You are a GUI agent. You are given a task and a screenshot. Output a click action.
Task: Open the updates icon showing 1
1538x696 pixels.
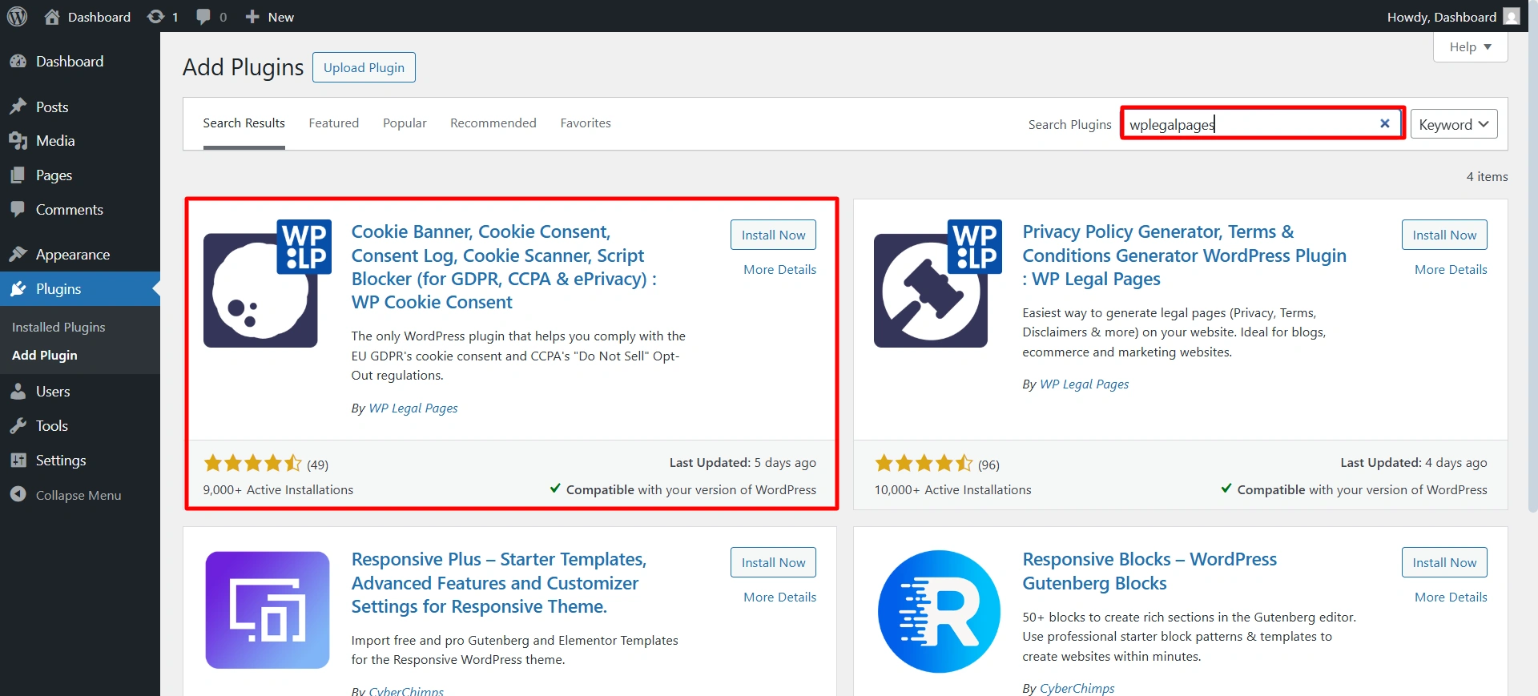coord(155,17)
